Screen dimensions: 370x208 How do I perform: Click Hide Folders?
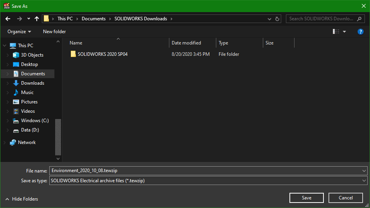[21, 199]
